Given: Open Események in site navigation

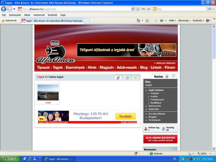Looking at the screenshot, I should 75,67.
